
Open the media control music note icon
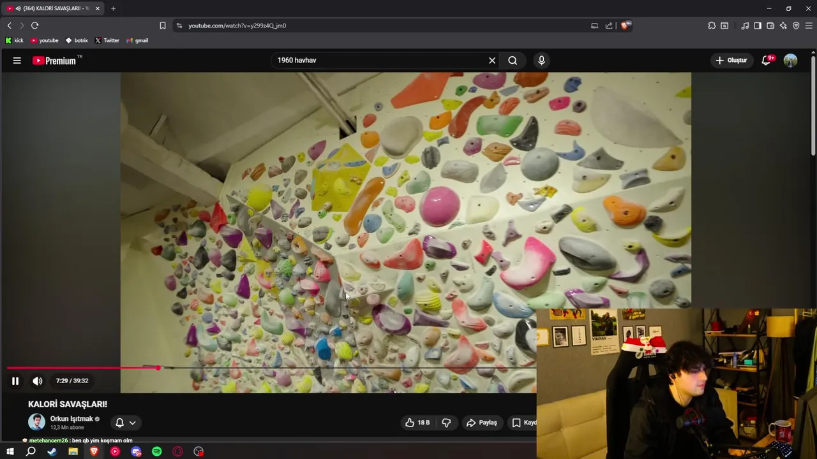pyautogui.click(x=745, y=25)
